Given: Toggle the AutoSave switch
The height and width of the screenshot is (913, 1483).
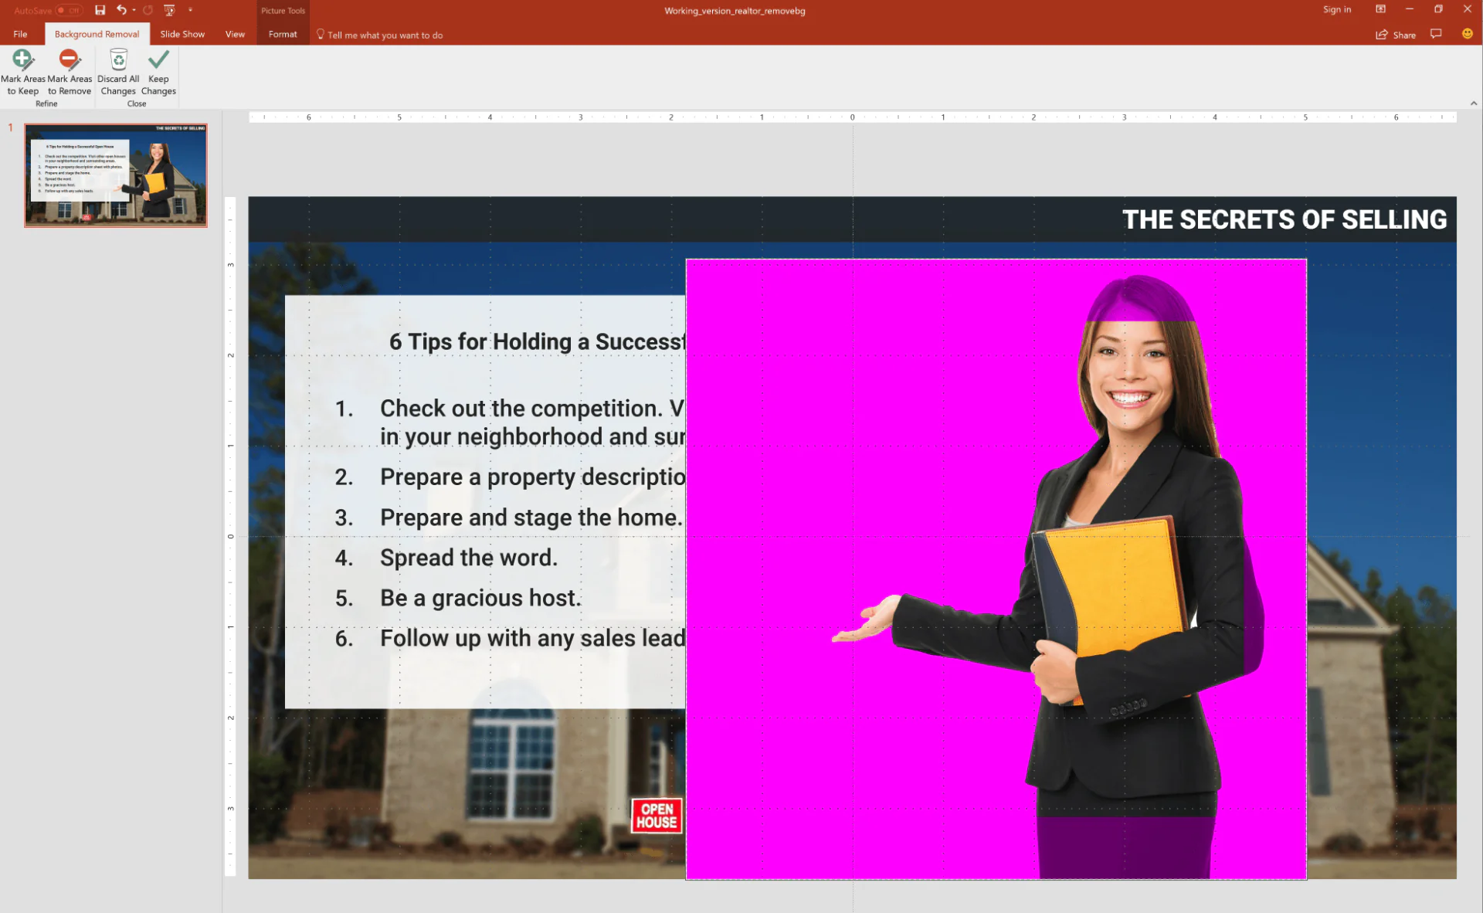Looking at the screenshot, I should [x=70, y=10].
